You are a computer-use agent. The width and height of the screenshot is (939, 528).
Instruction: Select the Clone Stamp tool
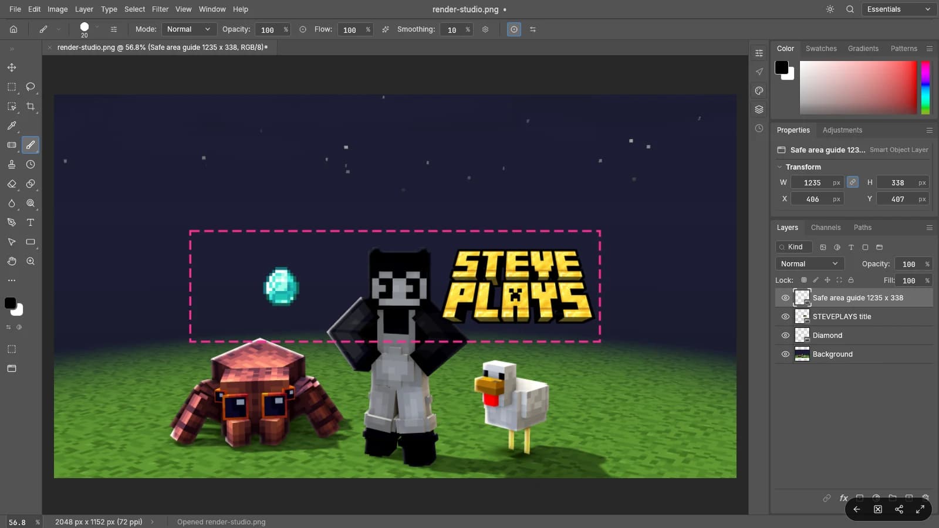click(x=12, y=164)
